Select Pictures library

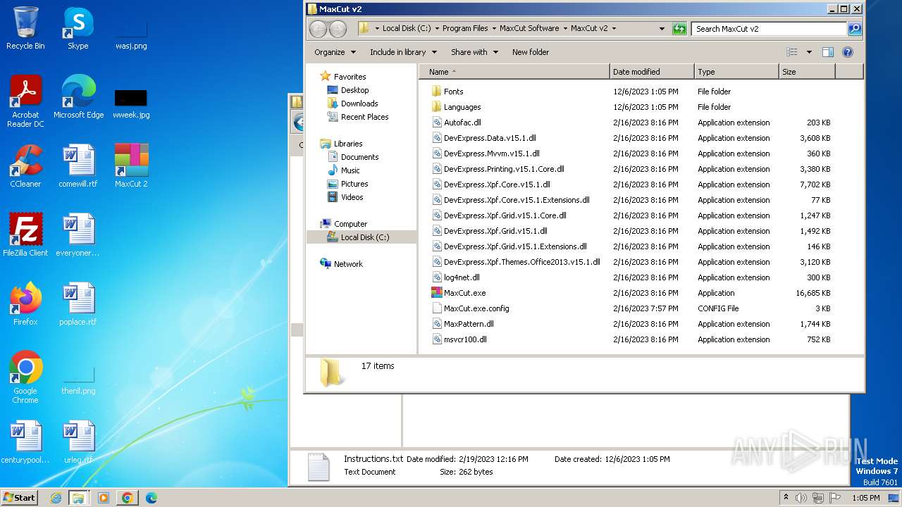coord(354,184)
